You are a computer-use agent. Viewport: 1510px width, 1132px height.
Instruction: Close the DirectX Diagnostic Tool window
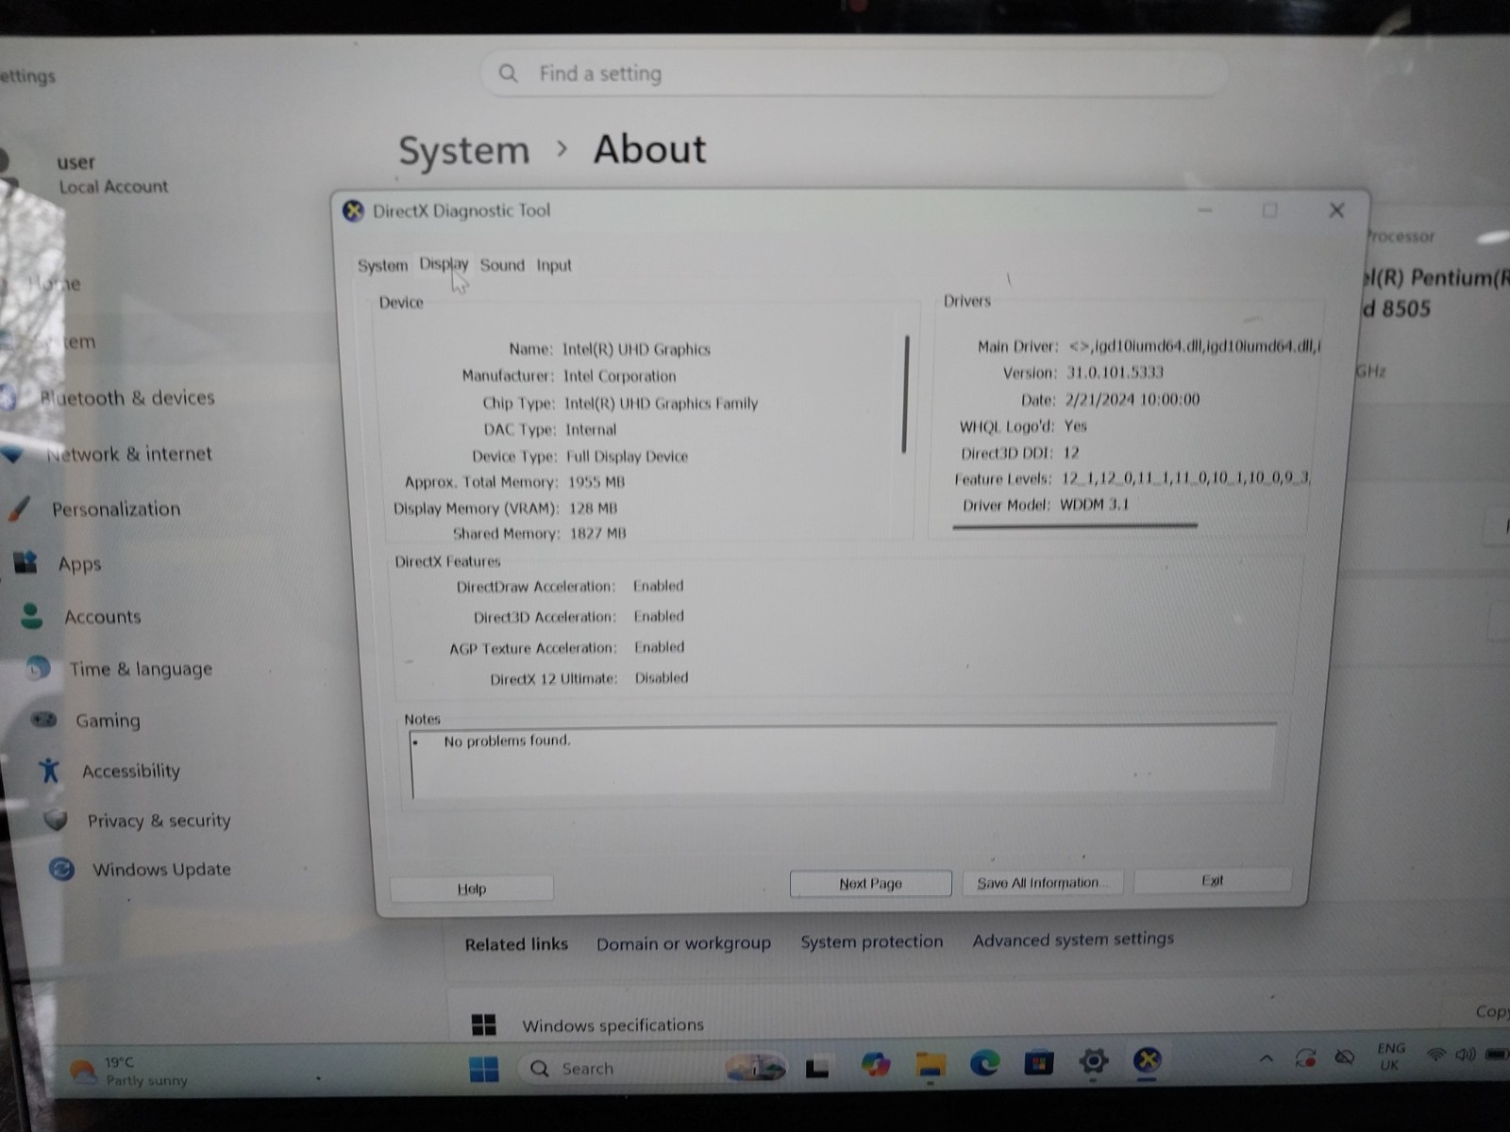[1336, 210]
